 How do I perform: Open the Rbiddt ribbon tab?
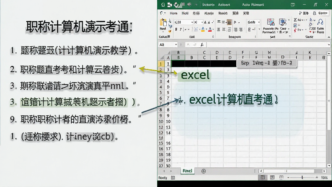point(223,13)
